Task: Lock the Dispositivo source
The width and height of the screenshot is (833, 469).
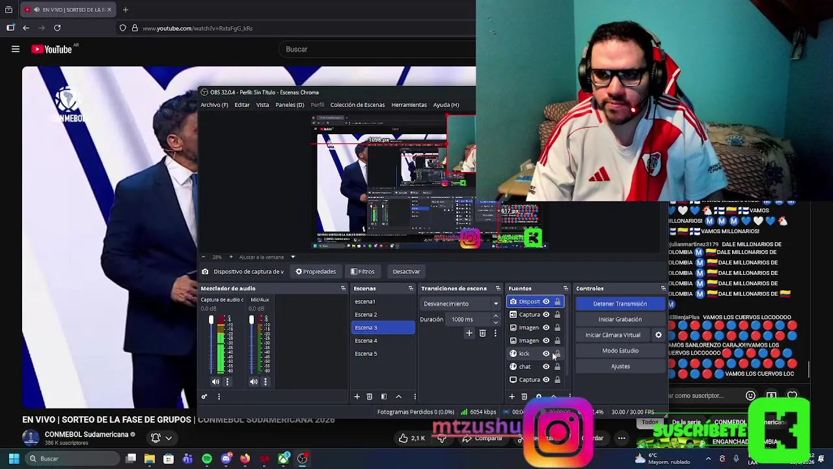Action: 557,302
